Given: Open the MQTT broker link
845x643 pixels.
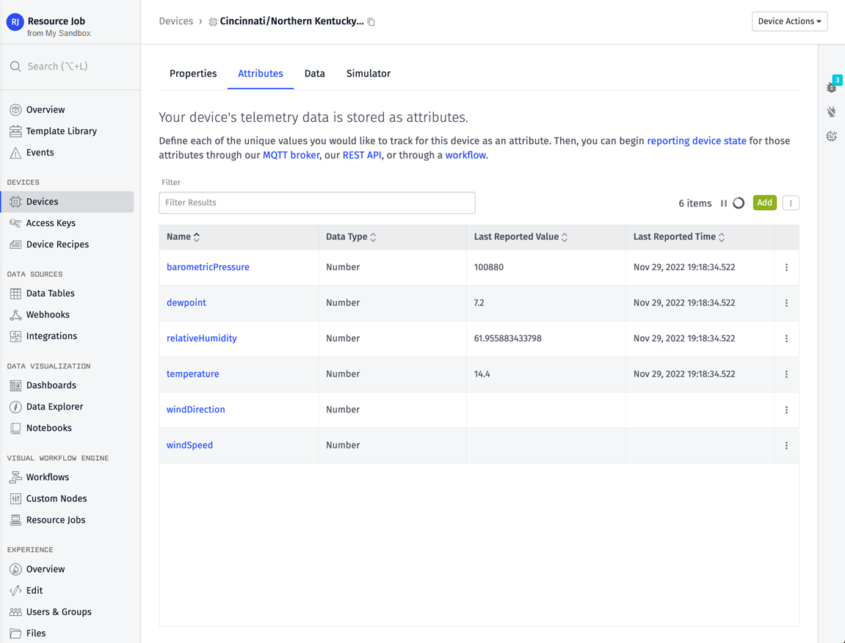Looking at the screenshot, I should (291, 155).
